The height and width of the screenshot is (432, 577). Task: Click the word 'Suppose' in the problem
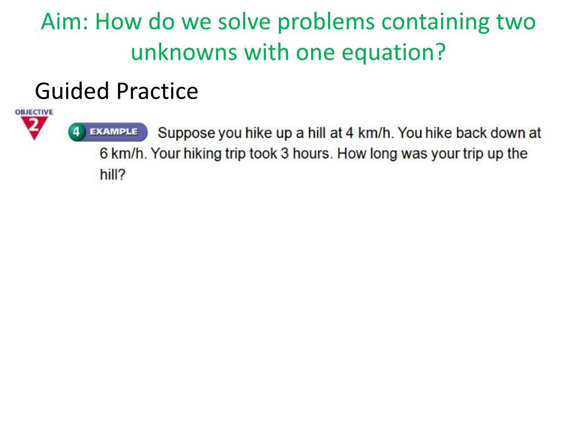click(x=186, y=133)
